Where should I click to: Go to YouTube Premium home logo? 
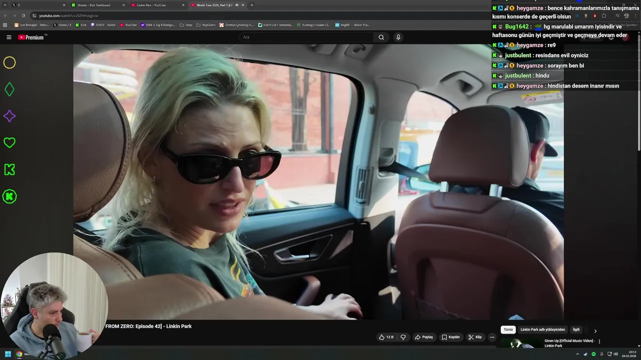pyautogui.click(x=32, y=37)
